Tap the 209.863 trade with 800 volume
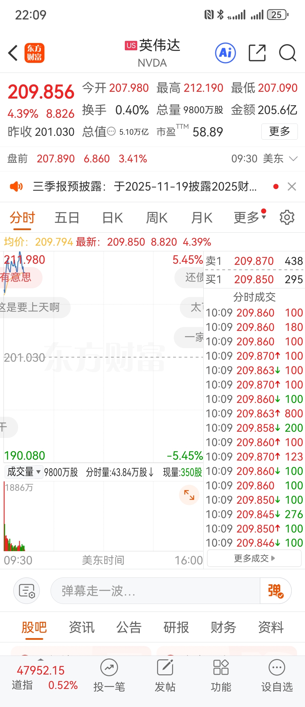 [254, 413]
